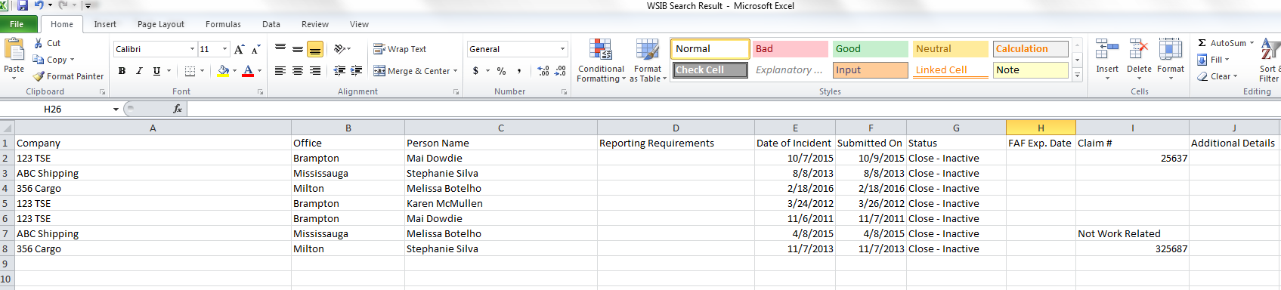Toggle Underline formatting

tap(156, 71)
